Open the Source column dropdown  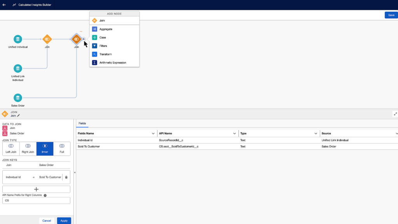[x=396, y=134]
